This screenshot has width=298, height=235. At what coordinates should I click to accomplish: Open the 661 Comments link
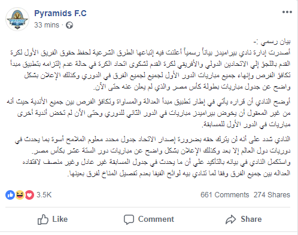[225, 195]
